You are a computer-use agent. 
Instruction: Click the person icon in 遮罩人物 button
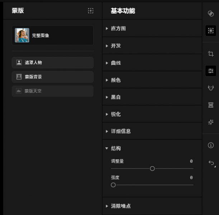click(19, 63)
